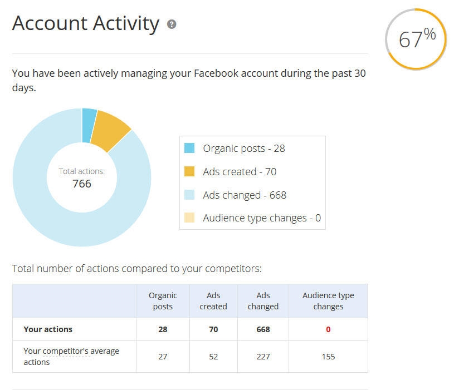
Task: Click the Your actions row label
Action: click(48, 329)
